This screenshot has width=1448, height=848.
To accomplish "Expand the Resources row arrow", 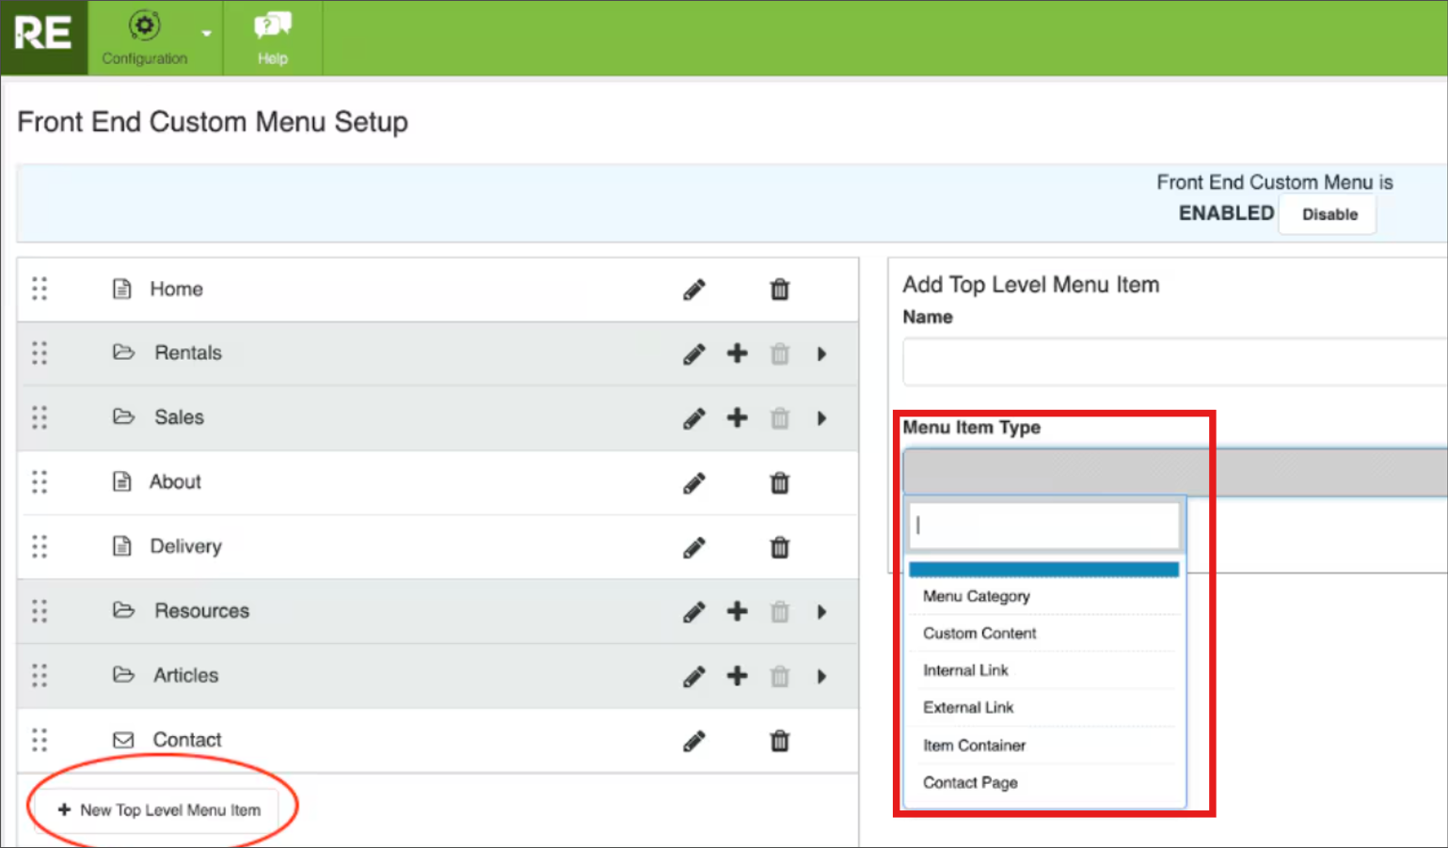I will point(821,612).
